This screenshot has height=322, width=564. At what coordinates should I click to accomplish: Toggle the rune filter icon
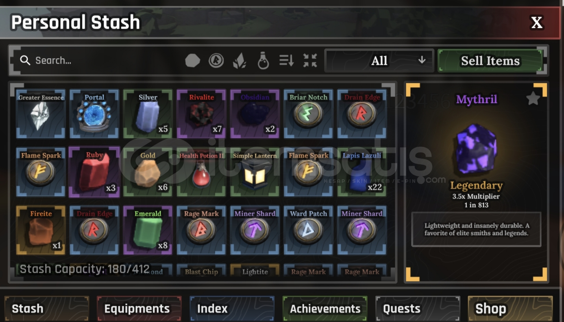coord(216,61)
